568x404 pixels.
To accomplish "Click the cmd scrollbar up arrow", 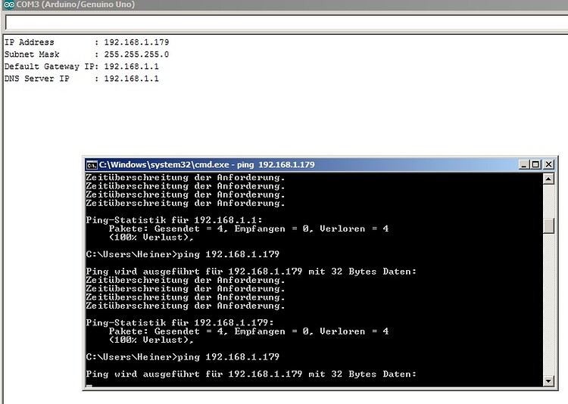I will [549, 179].
